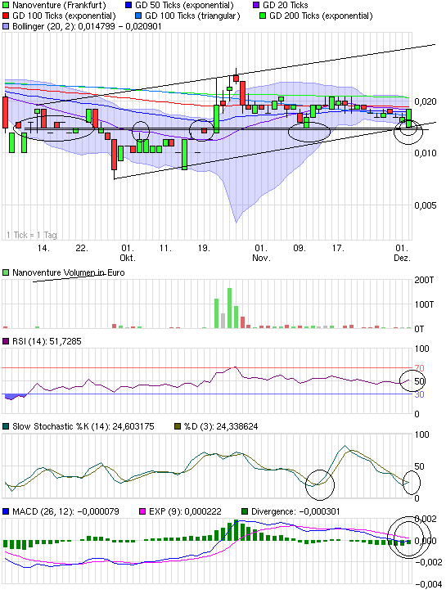Viewport: 446px width, 612px height.
Task: Click the 09. date axis label
Action: (300, 248)
